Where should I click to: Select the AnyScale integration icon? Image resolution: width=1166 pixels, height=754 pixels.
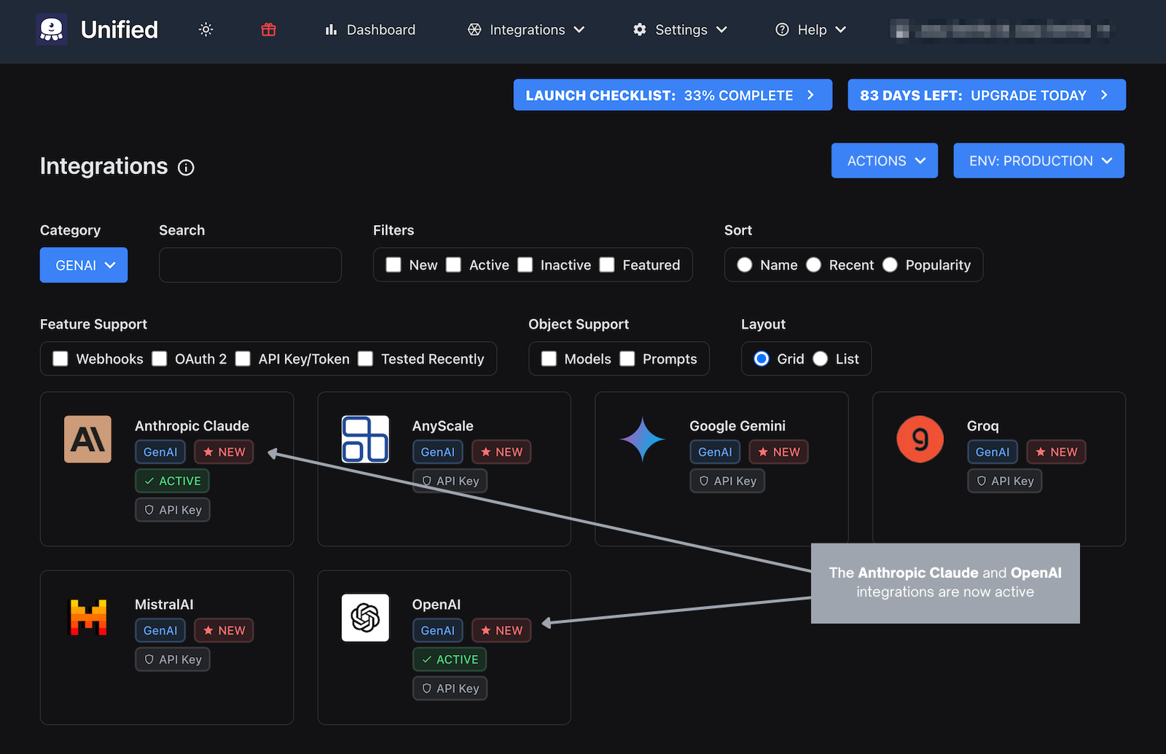coord(365,439)
